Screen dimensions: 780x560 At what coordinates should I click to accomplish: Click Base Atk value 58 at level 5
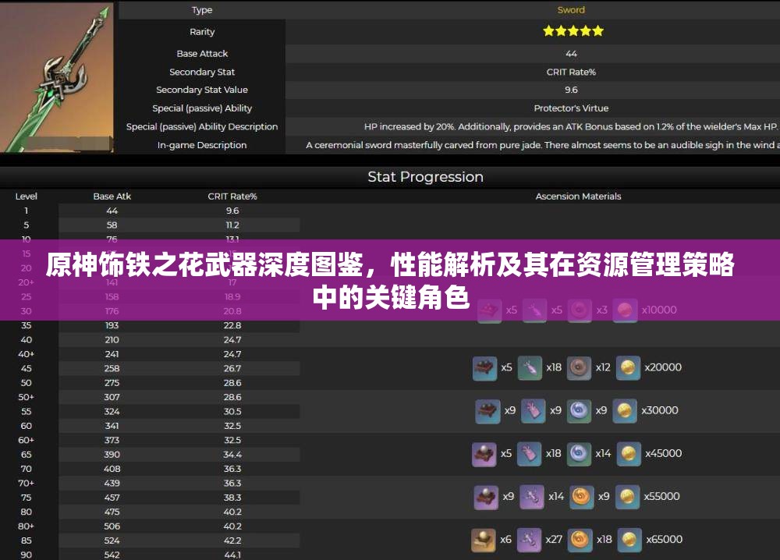112,225
